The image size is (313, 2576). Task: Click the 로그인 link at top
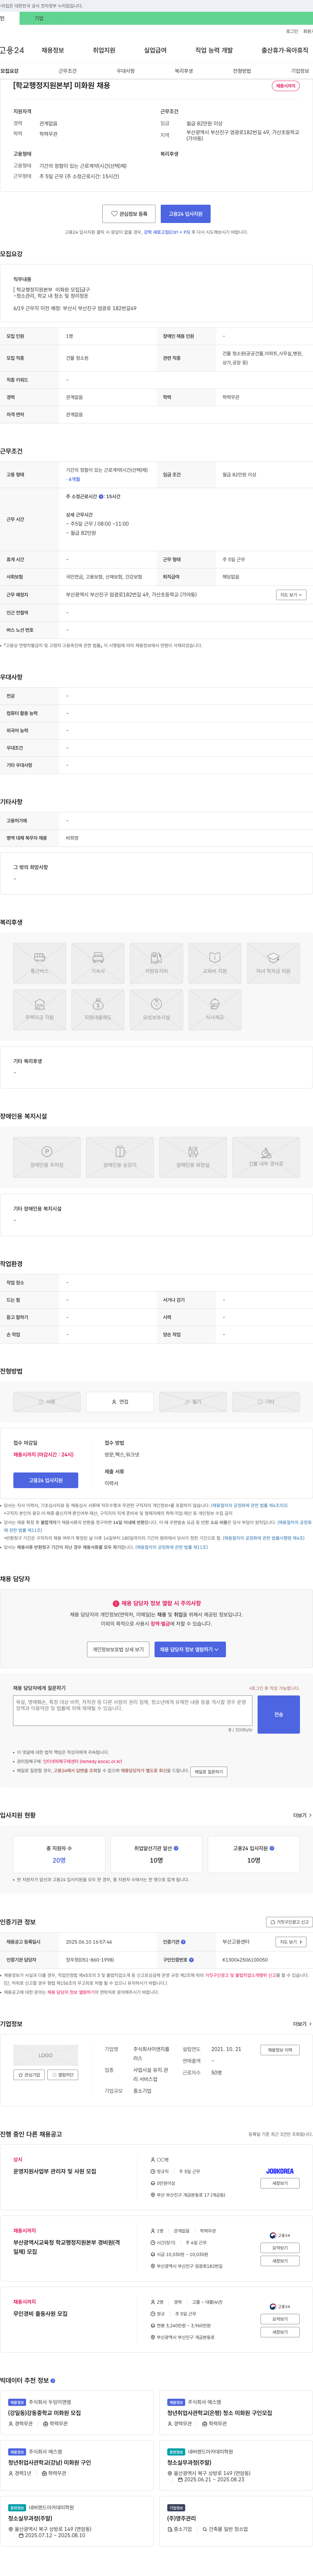[x=292, y=31]
